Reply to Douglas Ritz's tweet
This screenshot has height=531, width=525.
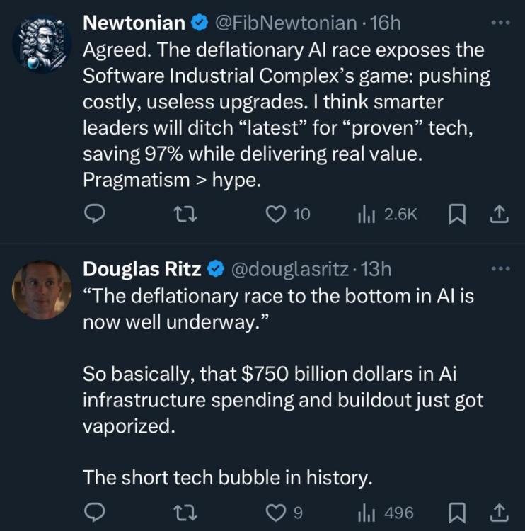tap(95, 511)
